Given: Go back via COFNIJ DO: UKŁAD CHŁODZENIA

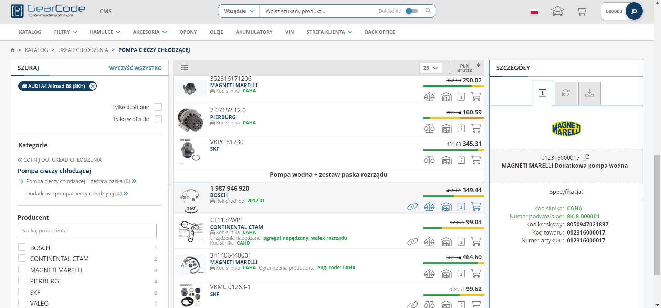Looking at the screenshot, I should point(60,160).
